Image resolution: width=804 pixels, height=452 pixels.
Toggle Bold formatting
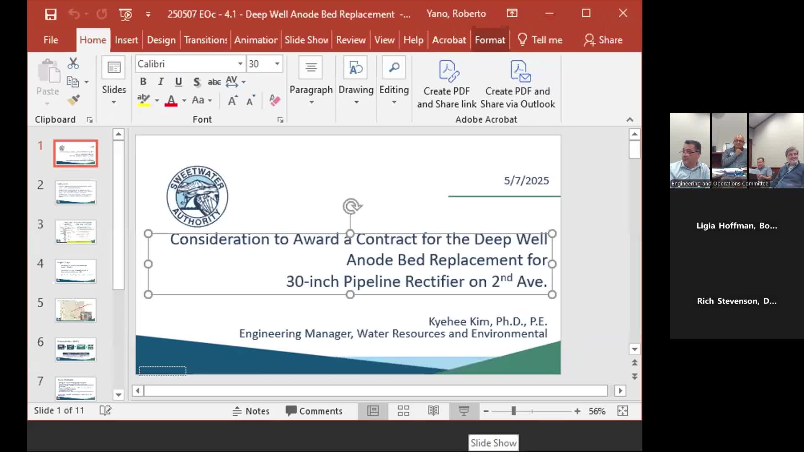point(143,82)
